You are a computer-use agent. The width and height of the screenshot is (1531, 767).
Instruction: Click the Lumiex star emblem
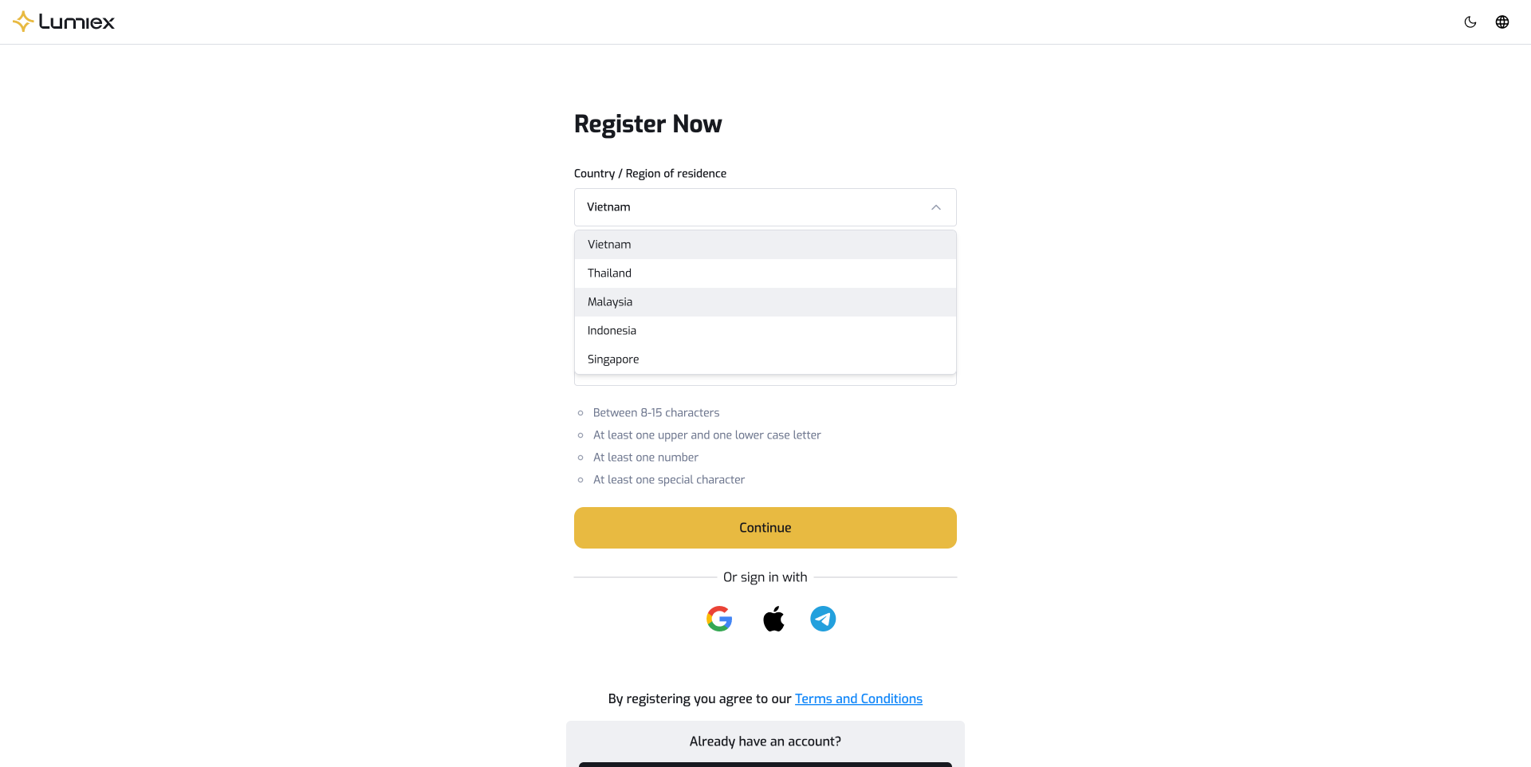23,22
